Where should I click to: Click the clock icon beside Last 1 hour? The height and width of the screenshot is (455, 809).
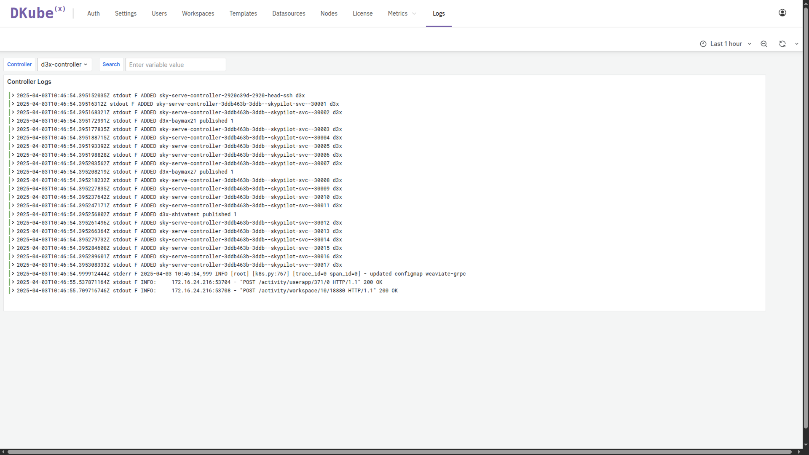coord(703,44)
